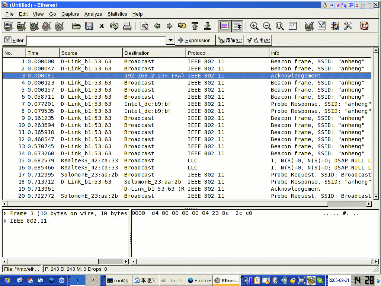This screenshot has width=381, height=286.
Task: Open the Analyze menu
Action: tap(93, 14)
